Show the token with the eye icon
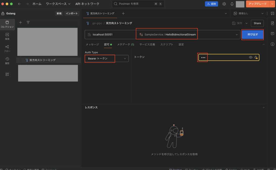The width and height of the screenshot is (276, 170). pyautogui.click(x=251, y=57)
